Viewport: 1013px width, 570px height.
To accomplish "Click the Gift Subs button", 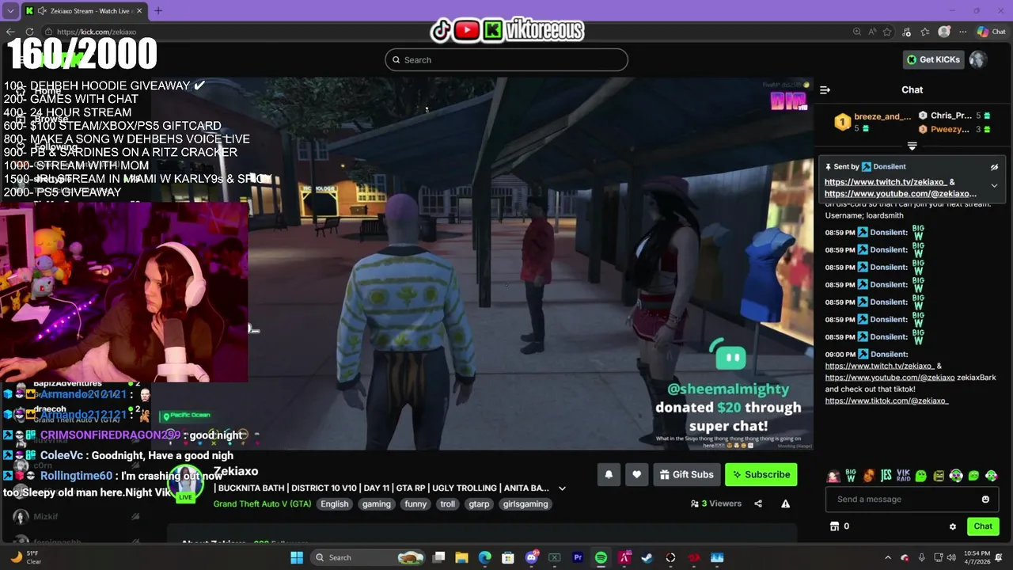I will point(687,474).
